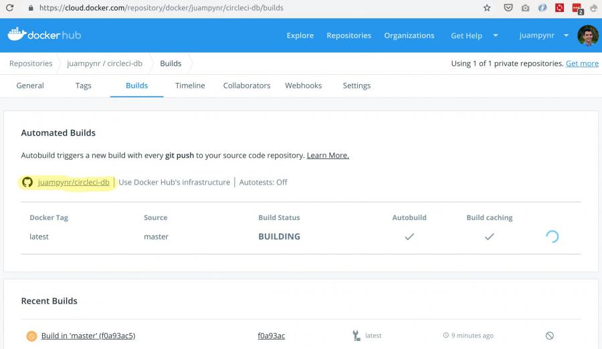Switch to the Settings tab
The image size is (602, 349).
pos(357,86)
